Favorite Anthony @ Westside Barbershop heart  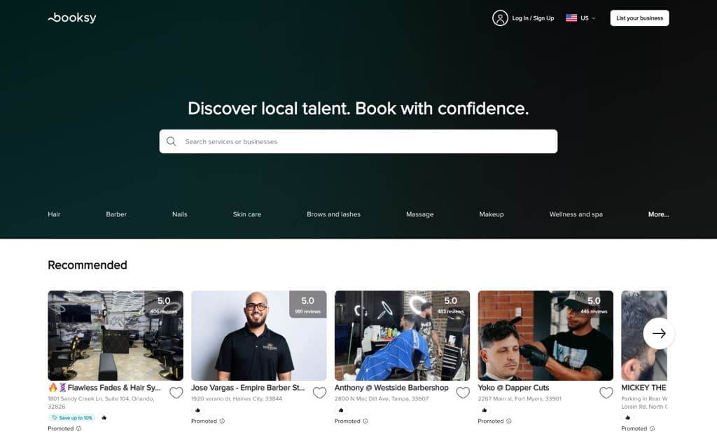click(x=463, y=393)
